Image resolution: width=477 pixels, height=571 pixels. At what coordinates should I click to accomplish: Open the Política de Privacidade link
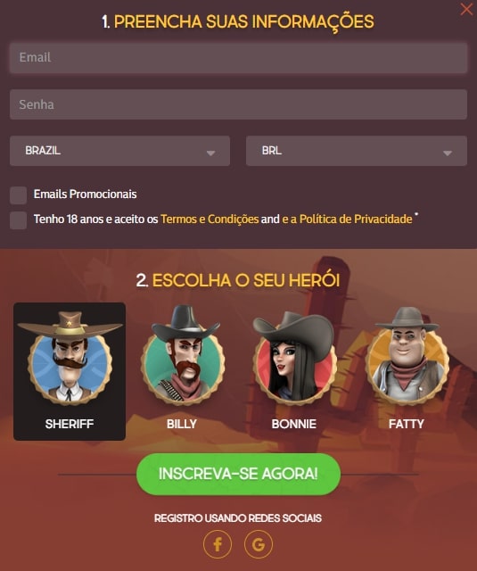(347, 219)
